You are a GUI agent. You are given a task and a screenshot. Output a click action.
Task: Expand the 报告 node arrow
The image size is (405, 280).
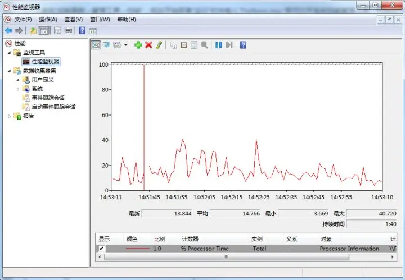(x=10, y=116)
